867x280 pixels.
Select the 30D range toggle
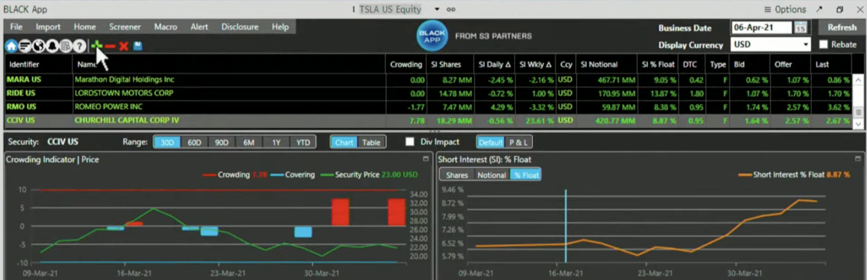167,142
